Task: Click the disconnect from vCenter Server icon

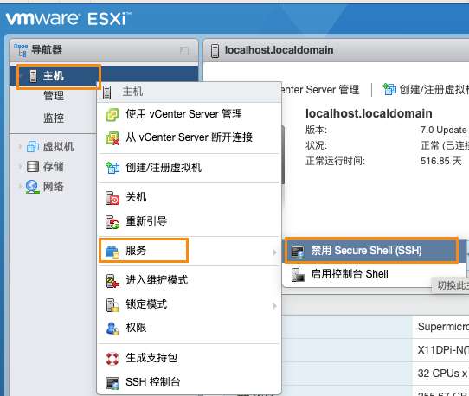Action: (112, 138)
